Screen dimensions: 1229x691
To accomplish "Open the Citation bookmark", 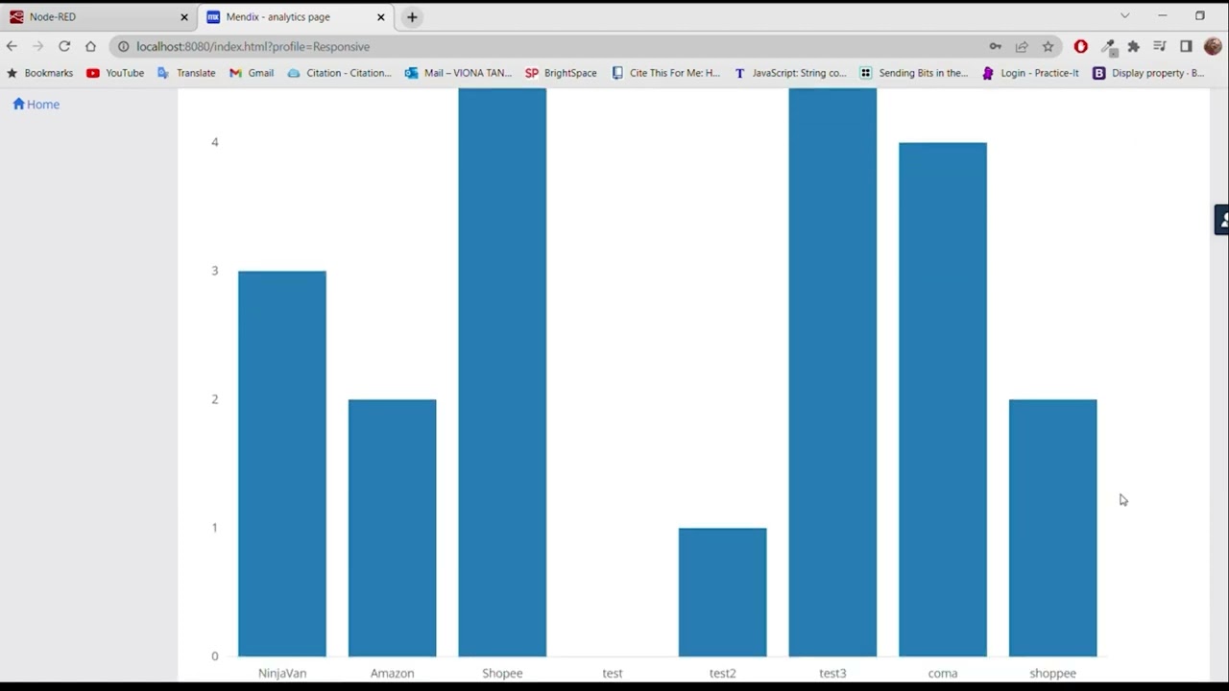I will (x=340, y=73).
